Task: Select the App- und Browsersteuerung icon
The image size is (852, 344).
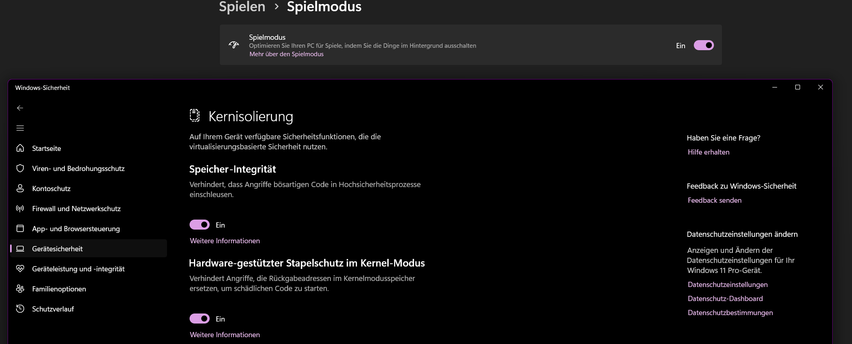Action: pyautogui.click(x=20, y=228)
